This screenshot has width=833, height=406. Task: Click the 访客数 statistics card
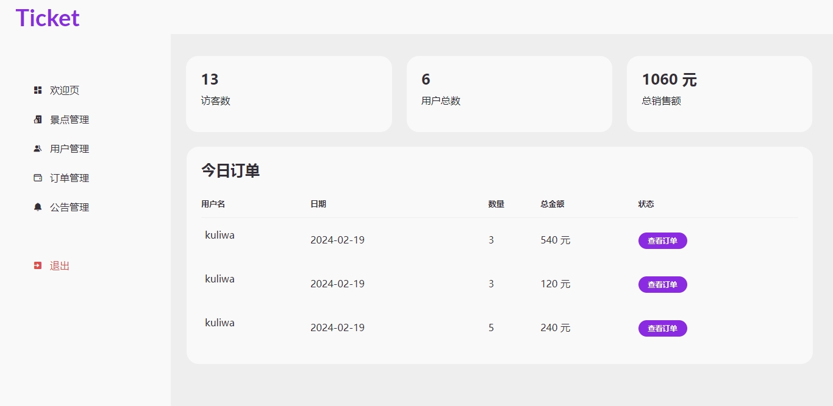click(288, 94)
